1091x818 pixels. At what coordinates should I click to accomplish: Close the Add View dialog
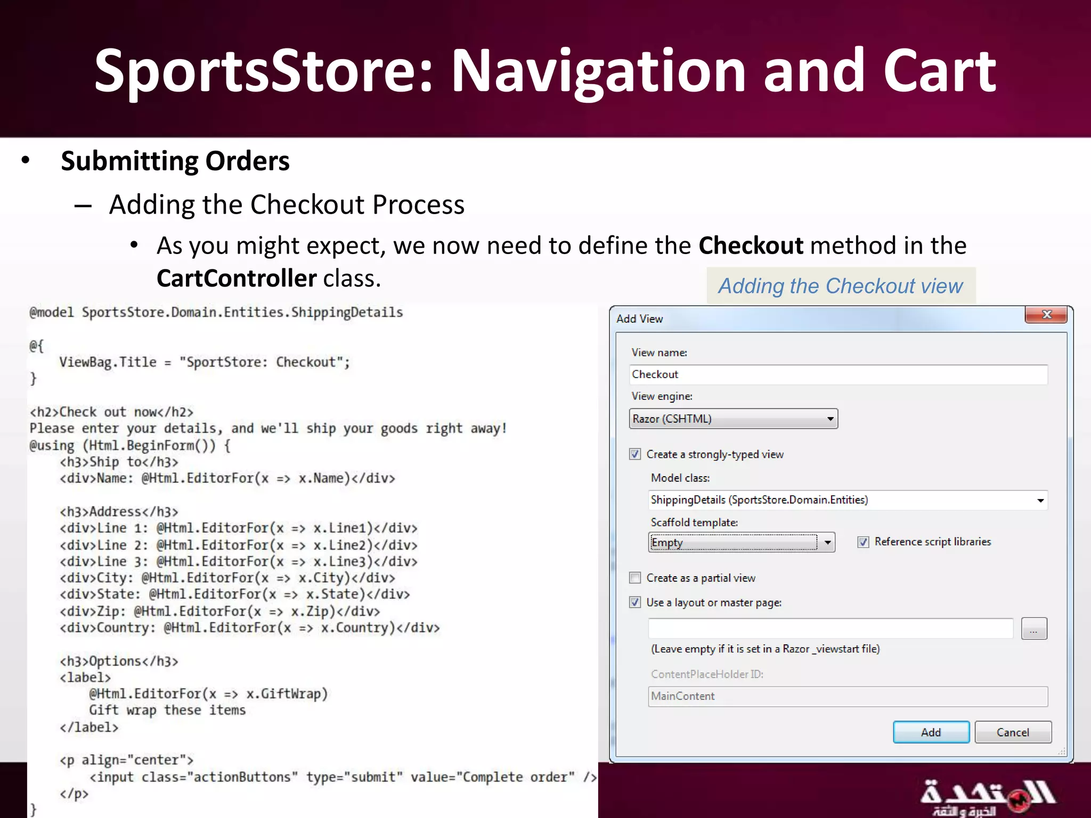[x=1046, y=315]
